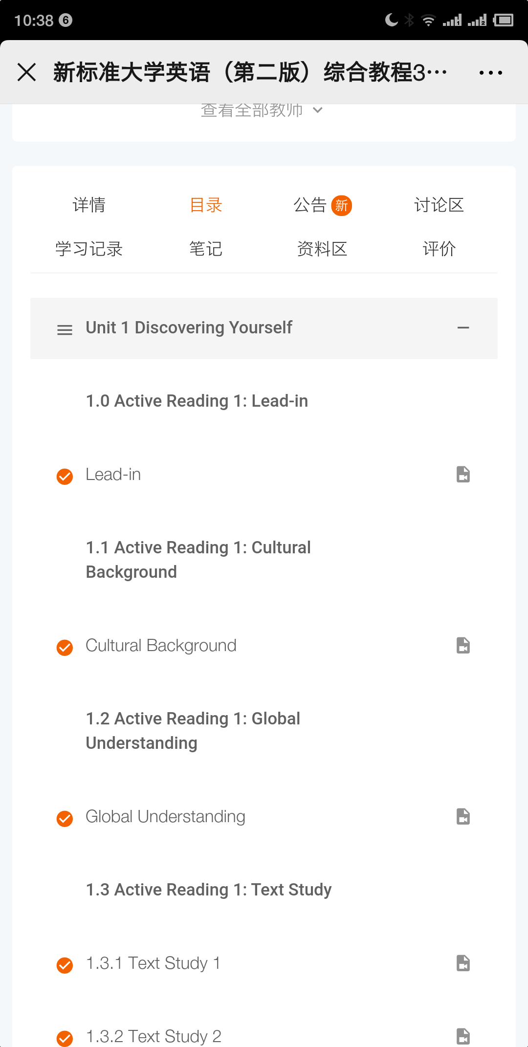Tap the document icon beside Lead-in
Image resolution: width=528 pixels, height=1047 pixels.
click(x=463, y=474)
